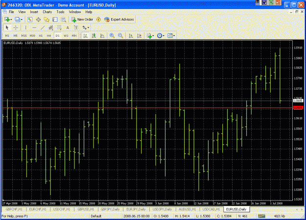Select the Fibonacci retracement tool
306x220 pixels.
[59, 27]
